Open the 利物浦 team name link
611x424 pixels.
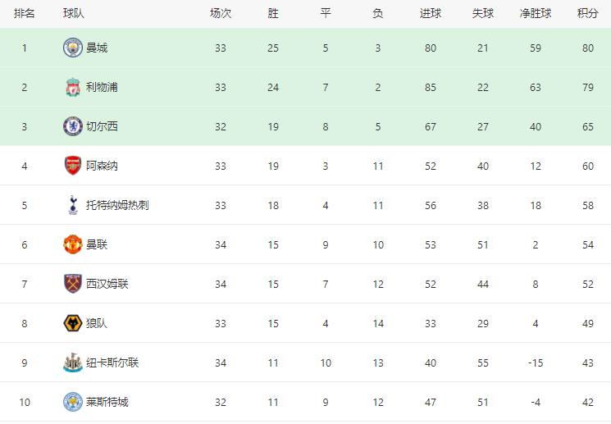pos(102,87)
